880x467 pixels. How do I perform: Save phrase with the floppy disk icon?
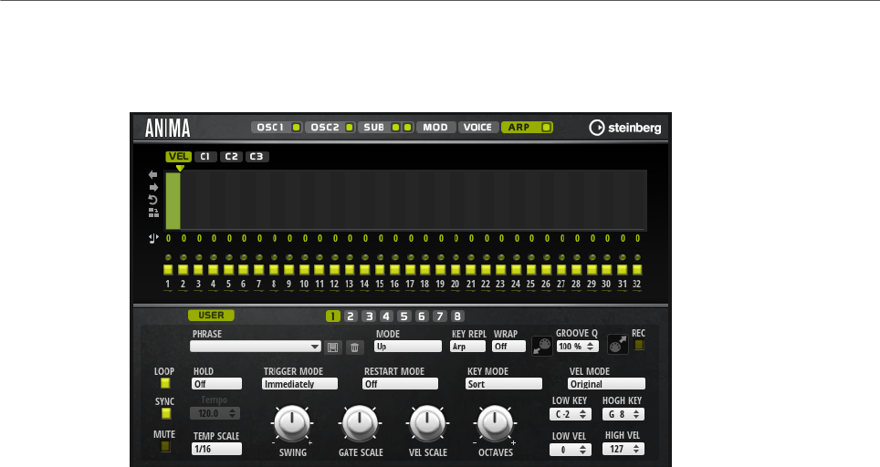333,347
